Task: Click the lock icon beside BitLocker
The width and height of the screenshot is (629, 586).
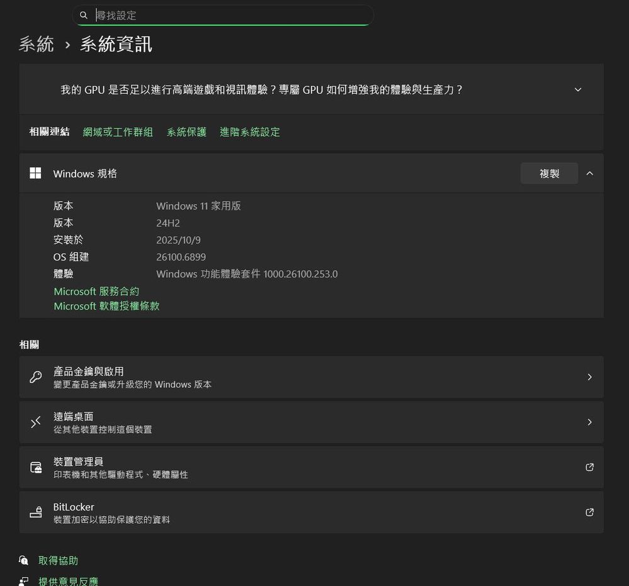Action: click(x=35, y=512)
